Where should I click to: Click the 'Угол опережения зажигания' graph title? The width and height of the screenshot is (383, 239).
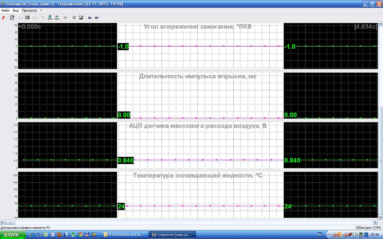click(198, 27)
